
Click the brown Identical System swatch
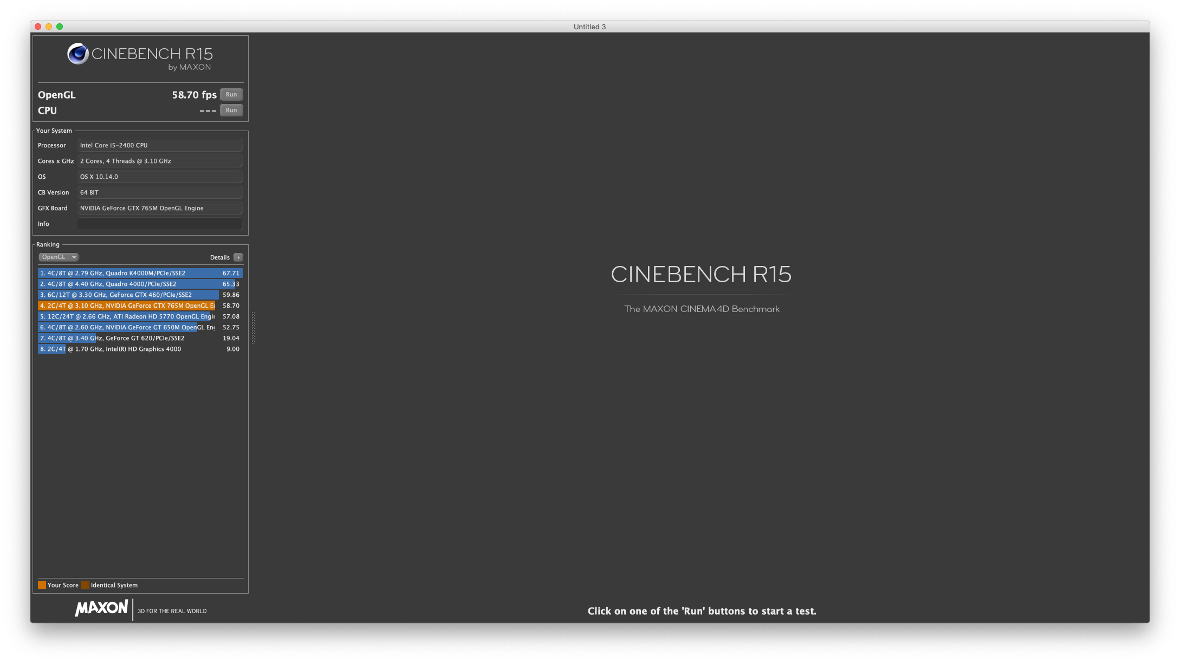coord(85,585)
